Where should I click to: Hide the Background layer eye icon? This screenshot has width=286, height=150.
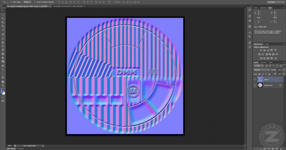[x=255, y=85]
